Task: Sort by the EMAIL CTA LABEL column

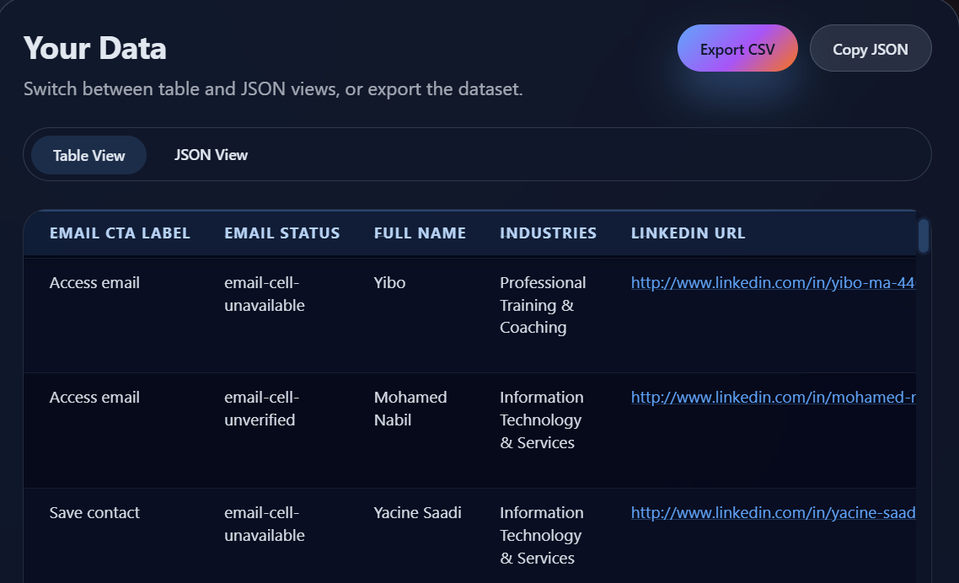Action: click(120, 233)
